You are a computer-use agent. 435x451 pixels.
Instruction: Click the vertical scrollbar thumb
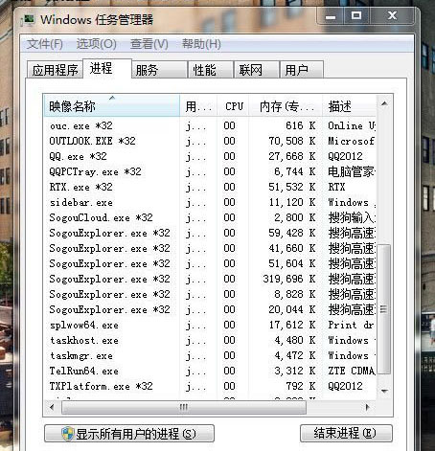(x=384, y=309)
